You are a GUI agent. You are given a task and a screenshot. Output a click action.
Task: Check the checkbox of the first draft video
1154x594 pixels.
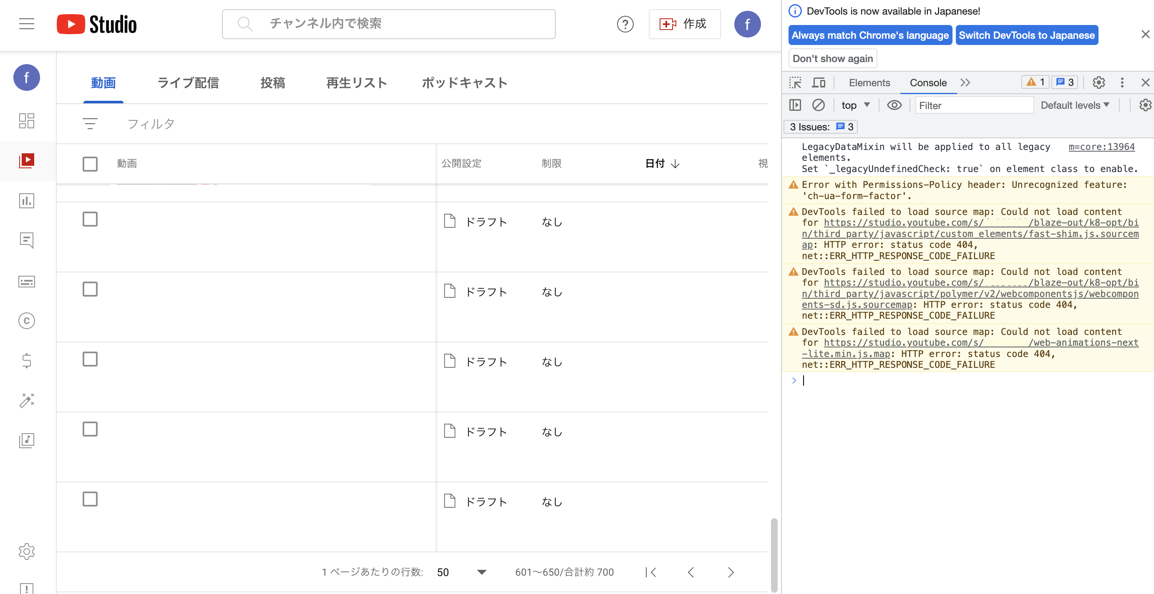[90, 219]
